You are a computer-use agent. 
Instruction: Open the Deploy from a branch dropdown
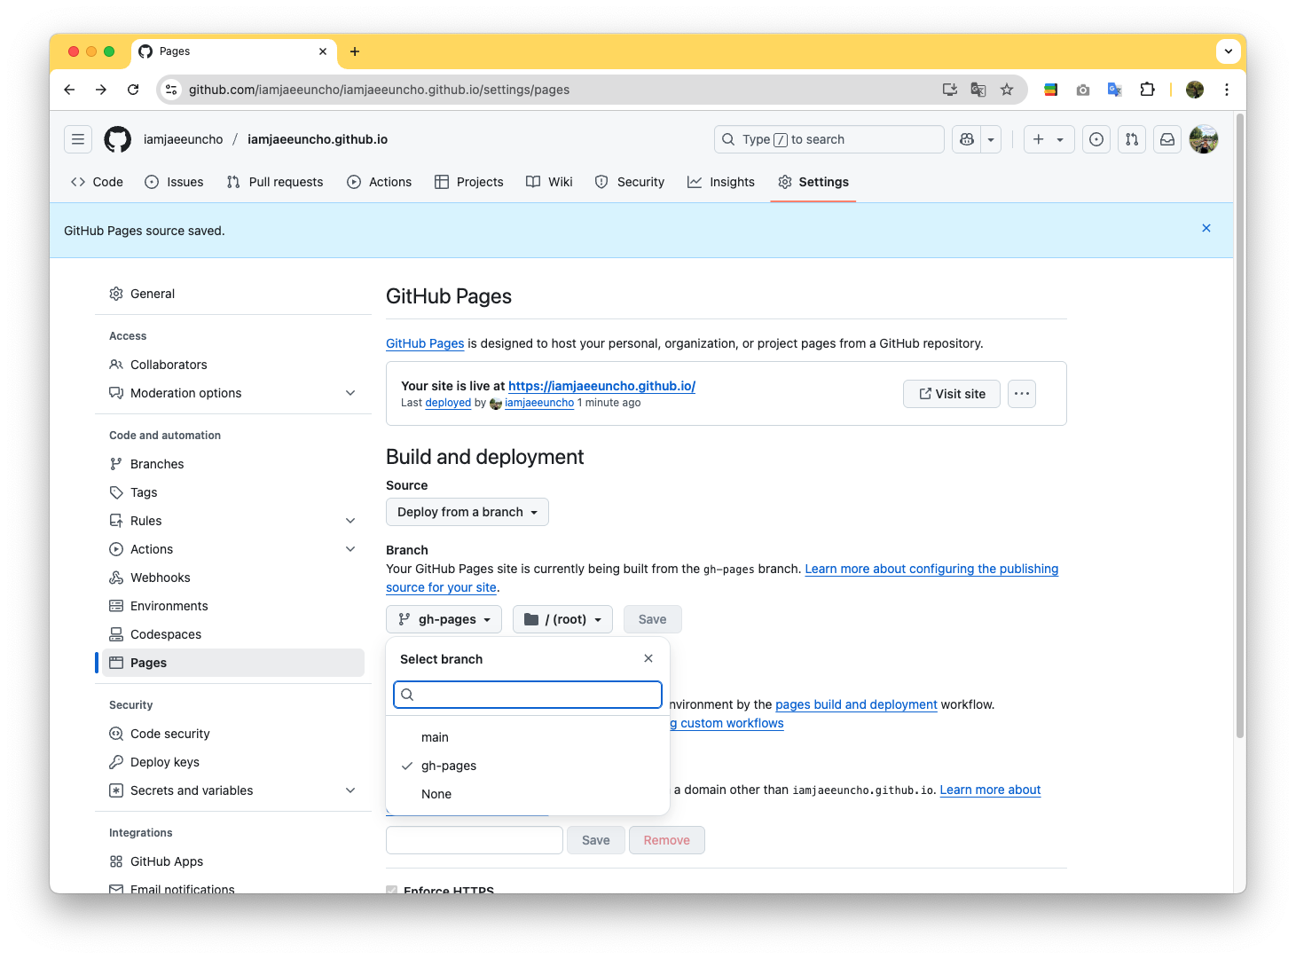(x=467, y=512)
